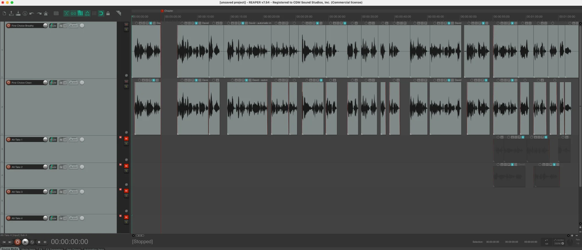Open trim envelope button on First Choice Breathy

click(73, 26)
